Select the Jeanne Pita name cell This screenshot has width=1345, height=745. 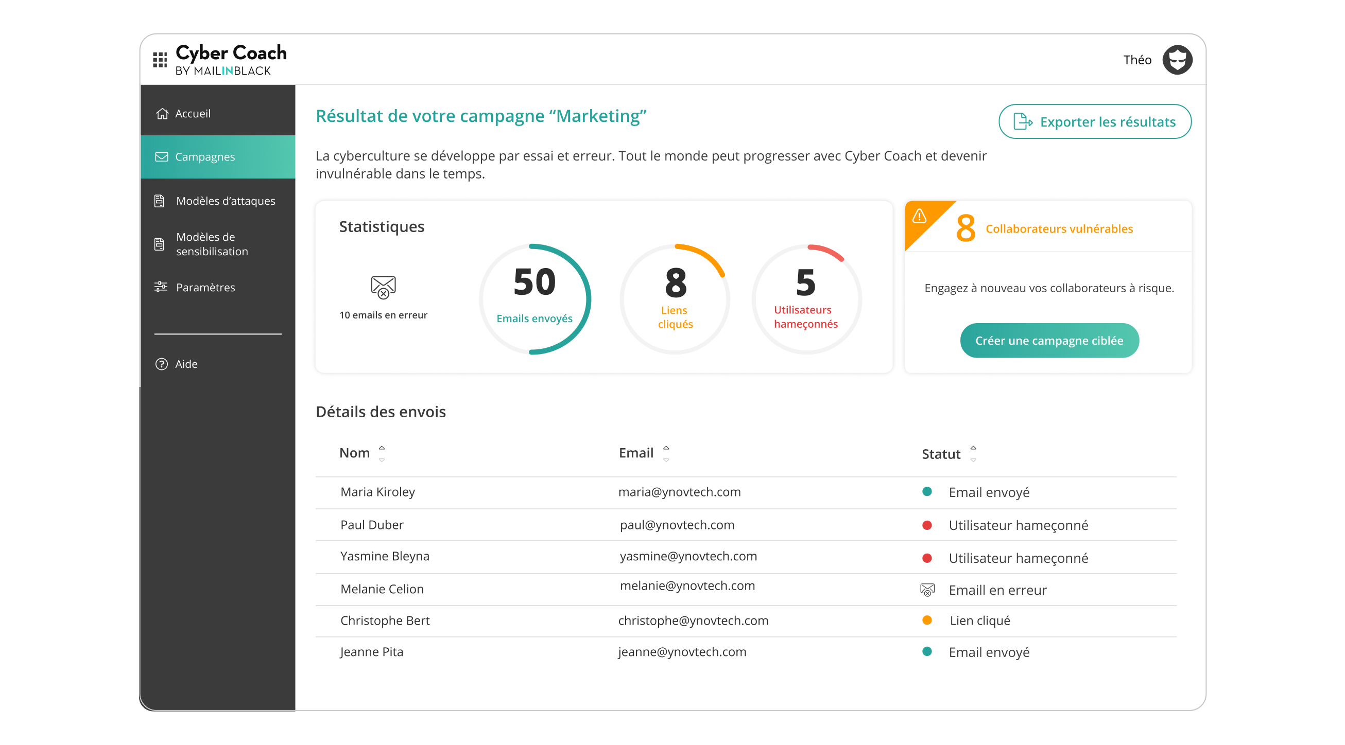(x=371, y=651)
